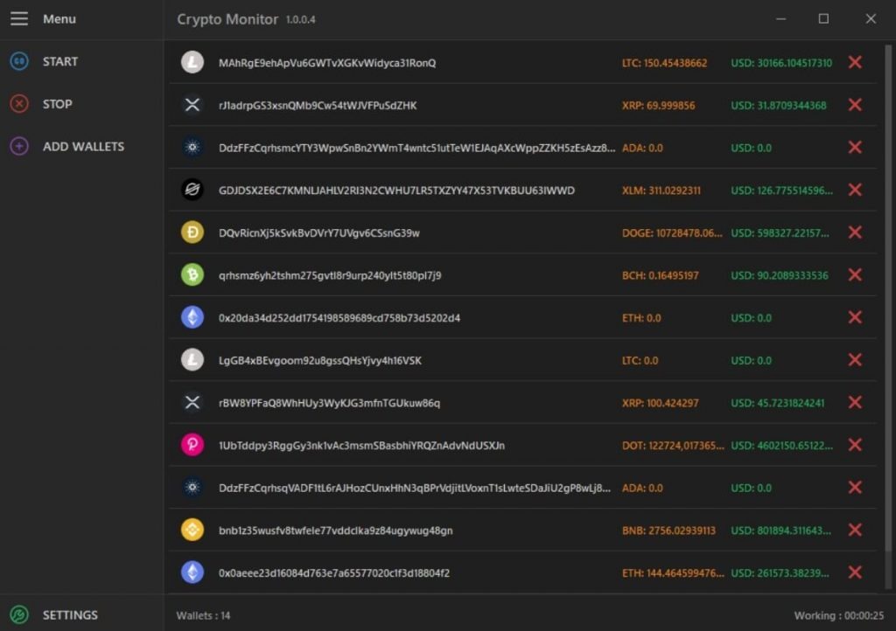Click Ethereum icon of 0x0aeee23d16084 wallet

192,572
